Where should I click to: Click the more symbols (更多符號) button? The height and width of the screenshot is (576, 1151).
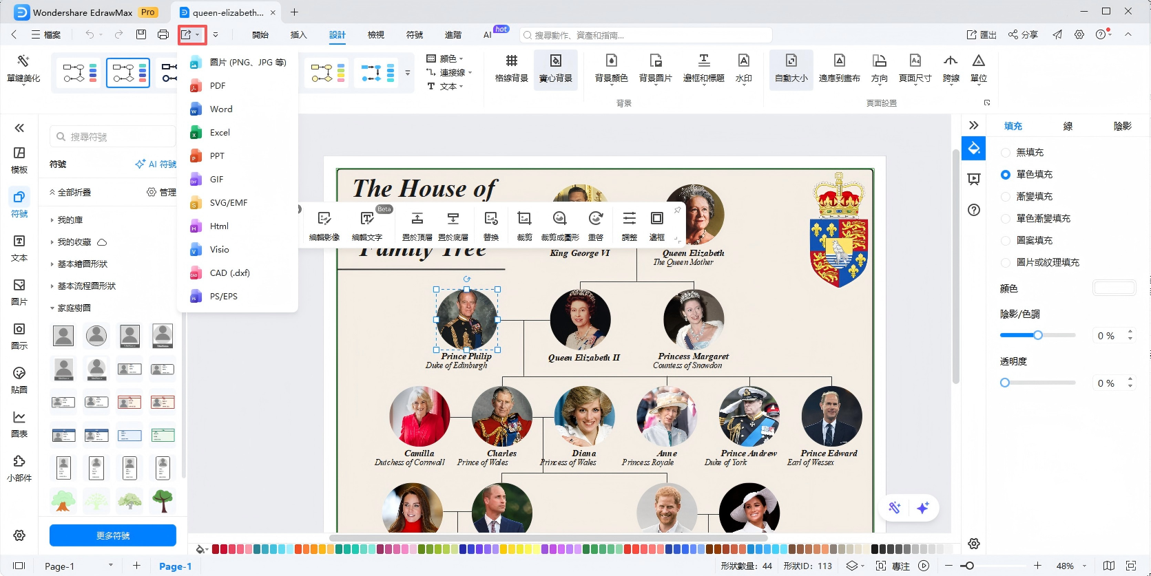click(113, 535)
